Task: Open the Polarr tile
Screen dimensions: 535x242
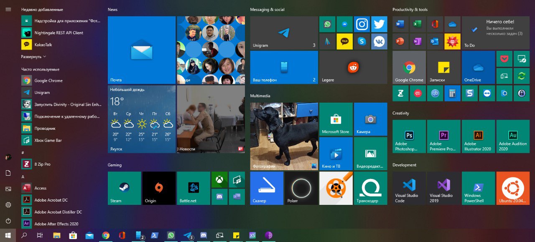Action: pyautogui.click(x=301, y=188)
